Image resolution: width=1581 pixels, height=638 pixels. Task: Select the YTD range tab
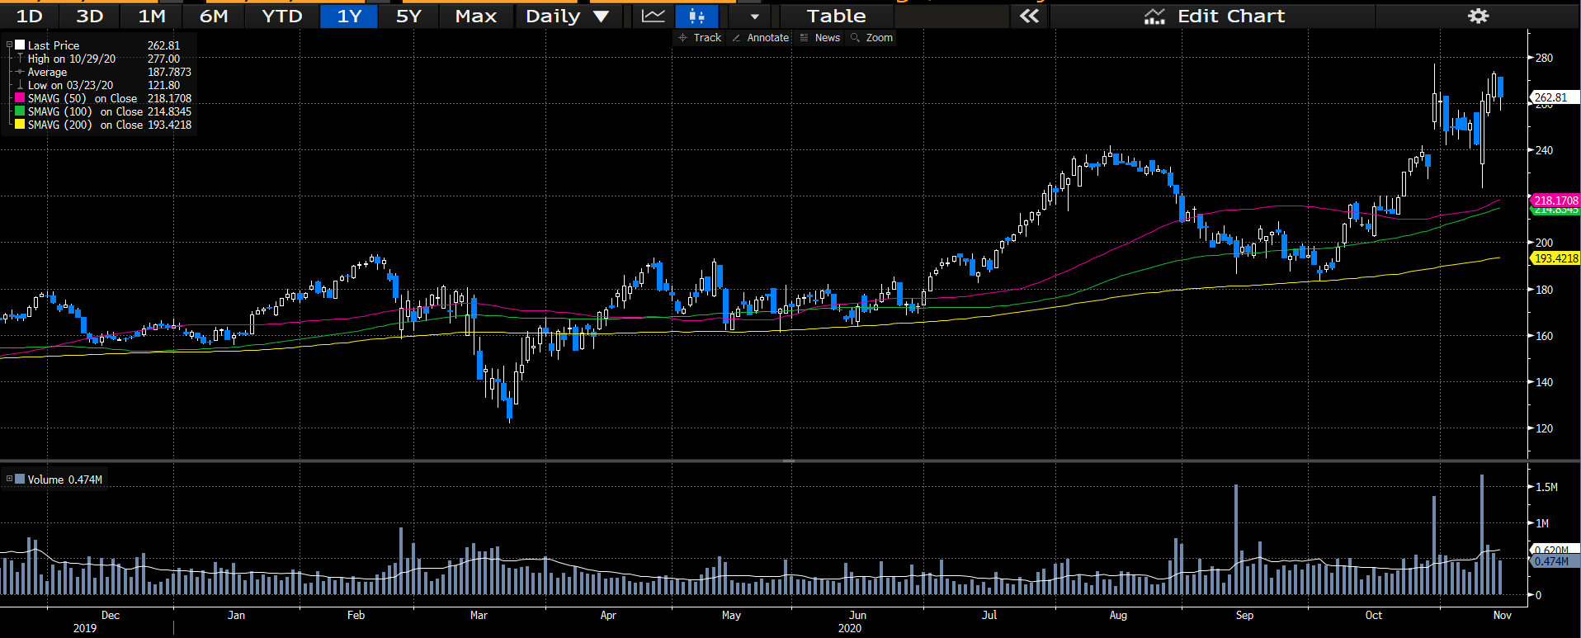pos(281,16)
